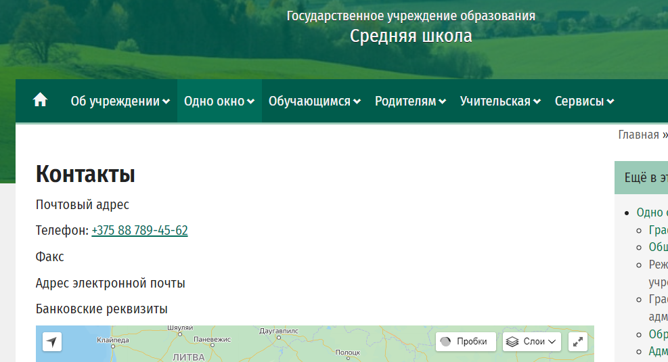Open the Одно окно menu item
This screenshot has width=668, height=362.
click(x=219, y=101)
